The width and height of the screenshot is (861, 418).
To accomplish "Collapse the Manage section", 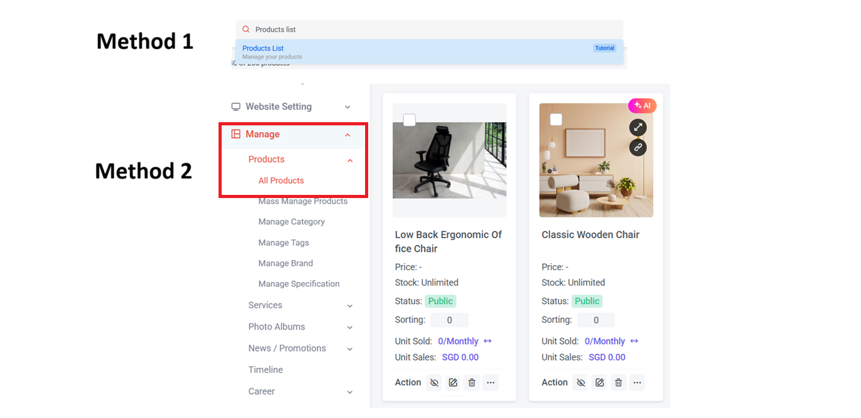I will tap(348, 134).
